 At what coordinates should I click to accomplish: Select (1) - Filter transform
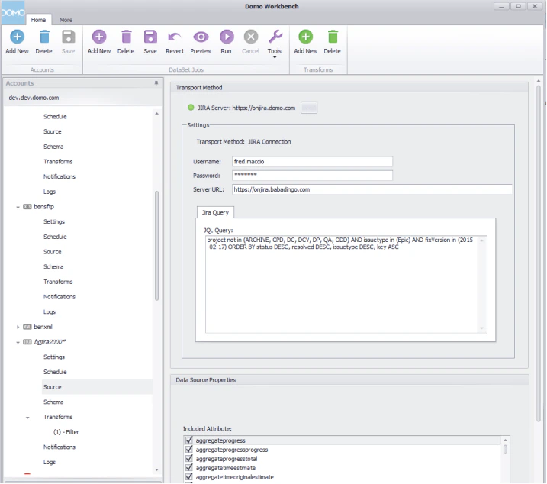(x=66, y=432)
